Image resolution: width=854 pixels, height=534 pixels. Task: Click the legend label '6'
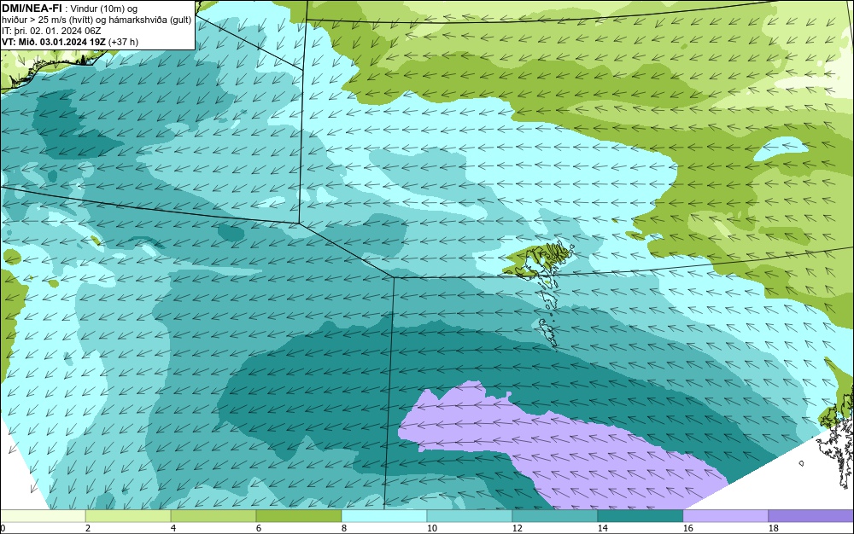[259, 528]
